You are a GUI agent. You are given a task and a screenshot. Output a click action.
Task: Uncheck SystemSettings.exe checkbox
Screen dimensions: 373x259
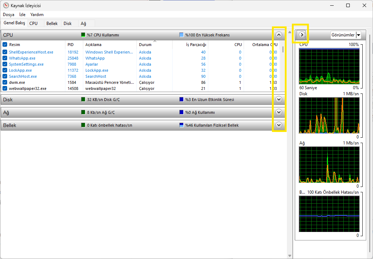tap(5, 64)
